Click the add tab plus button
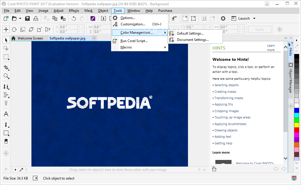Image resolution: width=301 pixels, height=185 pixels. coord(94,38)
